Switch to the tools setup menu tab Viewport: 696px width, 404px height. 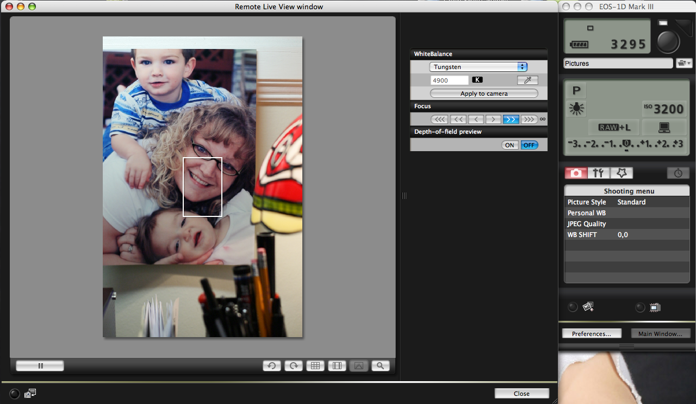(598, 173)
